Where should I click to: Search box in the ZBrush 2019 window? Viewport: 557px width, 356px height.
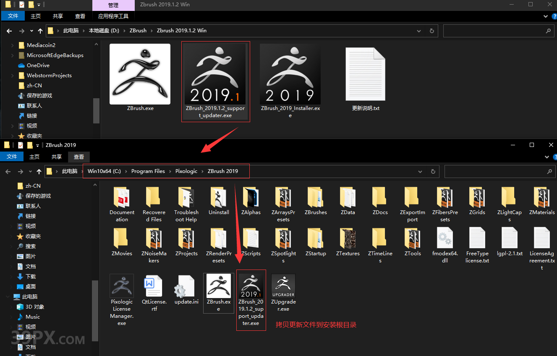point(499,171)
